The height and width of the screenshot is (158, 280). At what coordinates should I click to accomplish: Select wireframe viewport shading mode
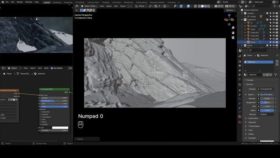pyautogui.click(x=199, y=6)
